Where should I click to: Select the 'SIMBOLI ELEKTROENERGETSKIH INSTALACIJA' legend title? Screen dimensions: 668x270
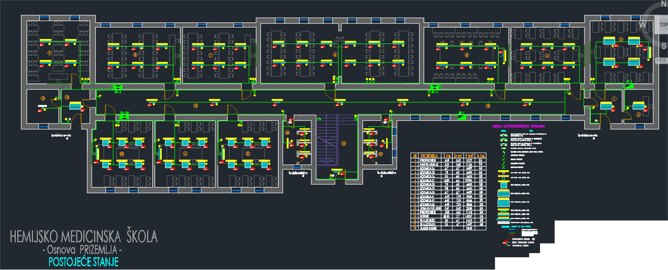(x=519, y=126)
